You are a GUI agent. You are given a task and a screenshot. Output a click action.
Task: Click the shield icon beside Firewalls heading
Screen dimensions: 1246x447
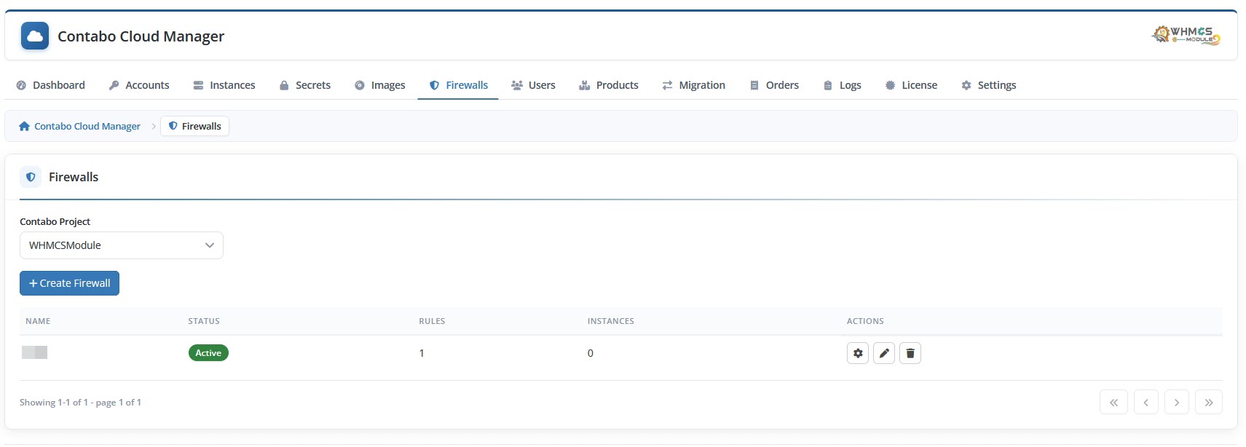point(31,177)
